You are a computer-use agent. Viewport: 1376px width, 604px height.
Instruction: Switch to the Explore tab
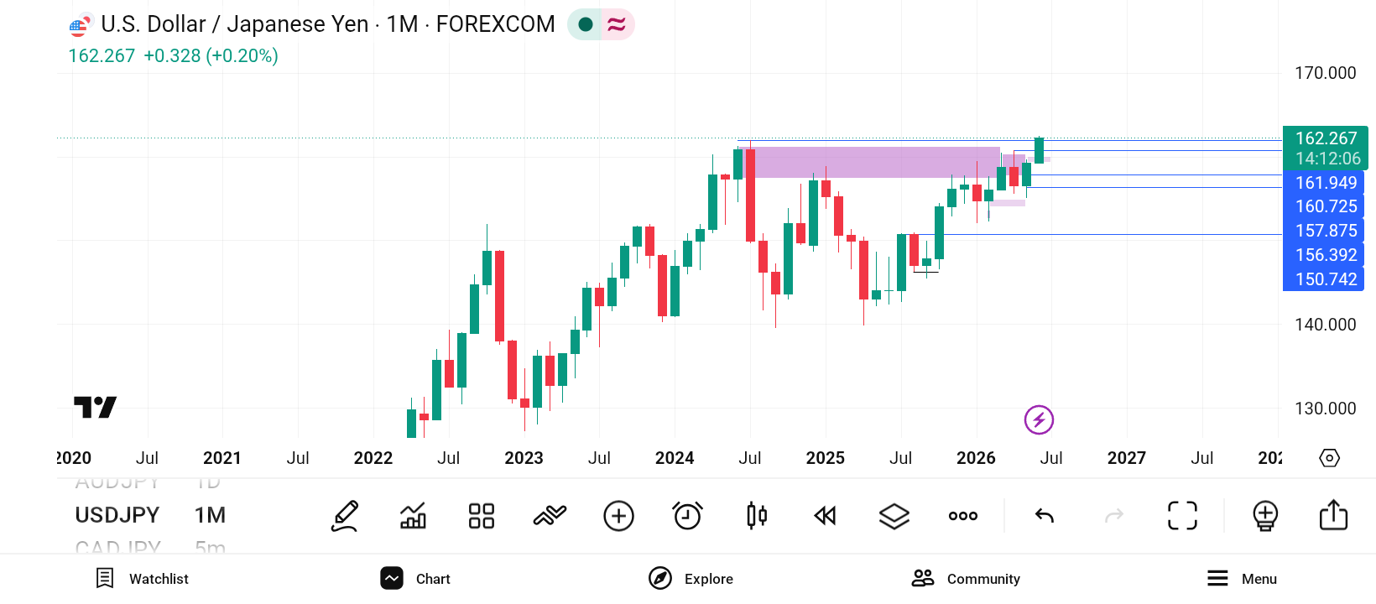point(691,579)
